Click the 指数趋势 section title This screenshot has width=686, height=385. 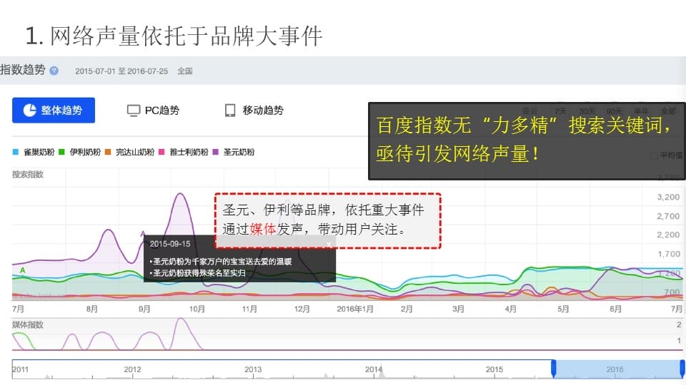23,70
